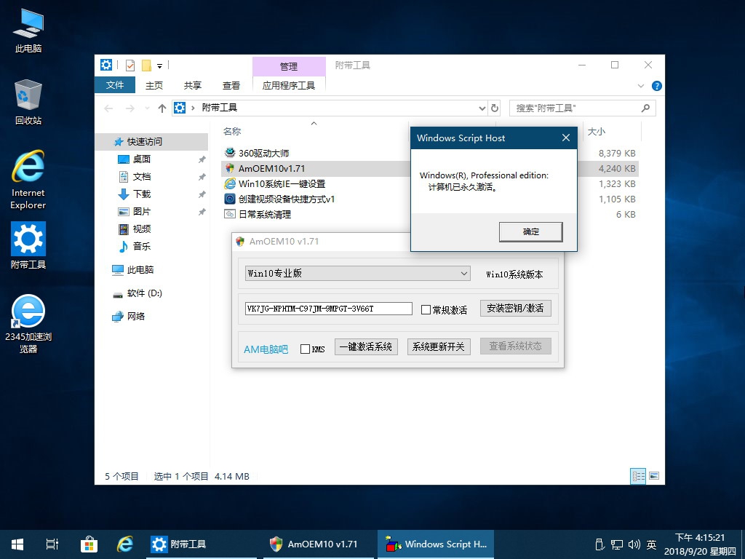This screenshot has width=745, height=559.
Task: Open Internet Explorer from taskbar
Action: [x=125, y=544]
